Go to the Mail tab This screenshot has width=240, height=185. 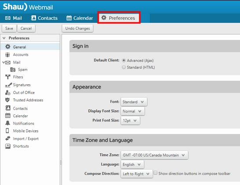coord(14,18)
